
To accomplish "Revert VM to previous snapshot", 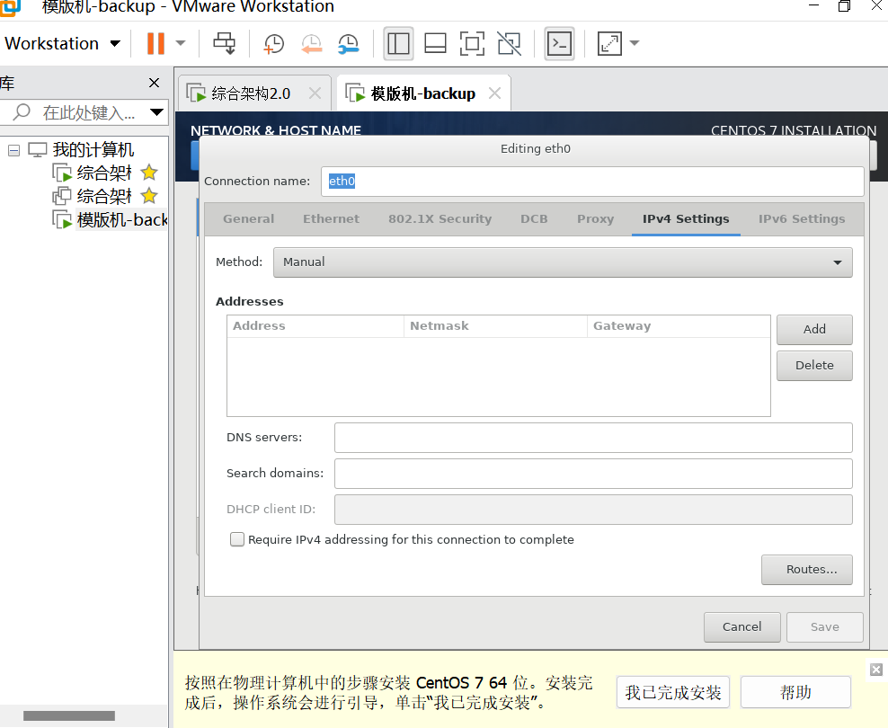I will click(x=312, y=43).
